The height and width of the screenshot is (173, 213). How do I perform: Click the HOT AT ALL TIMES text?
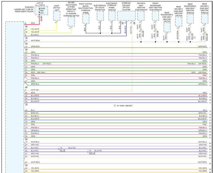tap(40, 4)
